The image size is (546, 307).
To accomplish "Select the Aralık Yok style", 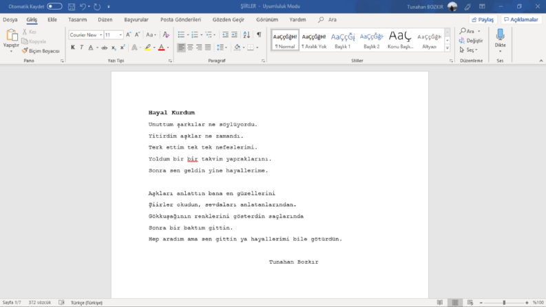I will 314,41.
